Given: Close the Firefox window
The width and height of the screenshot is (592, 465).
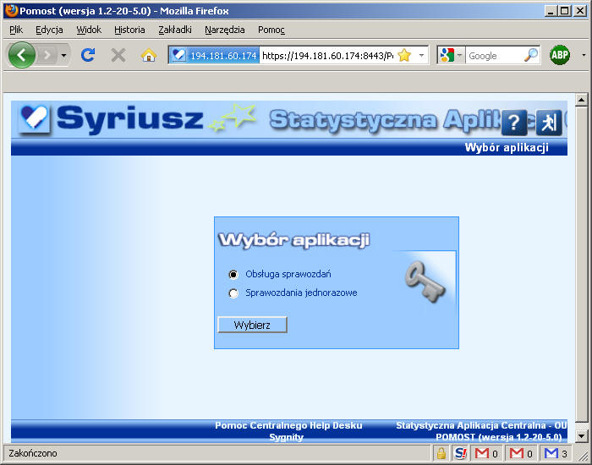Looking at the screenshot, I should coord(580,11).
